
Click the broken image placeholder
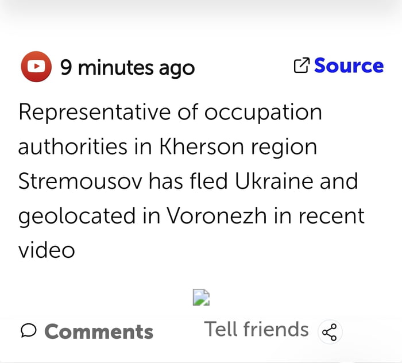201,298
